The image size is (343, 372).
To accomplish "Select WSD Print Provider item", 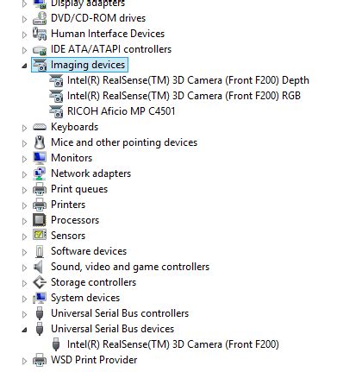I will [x=94, y=360].
